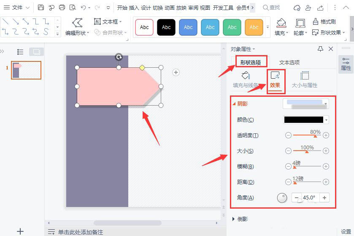This screenshot has width=354, height=236.
Task: Select the S-curve connector shape
Action: click(46, 32)
